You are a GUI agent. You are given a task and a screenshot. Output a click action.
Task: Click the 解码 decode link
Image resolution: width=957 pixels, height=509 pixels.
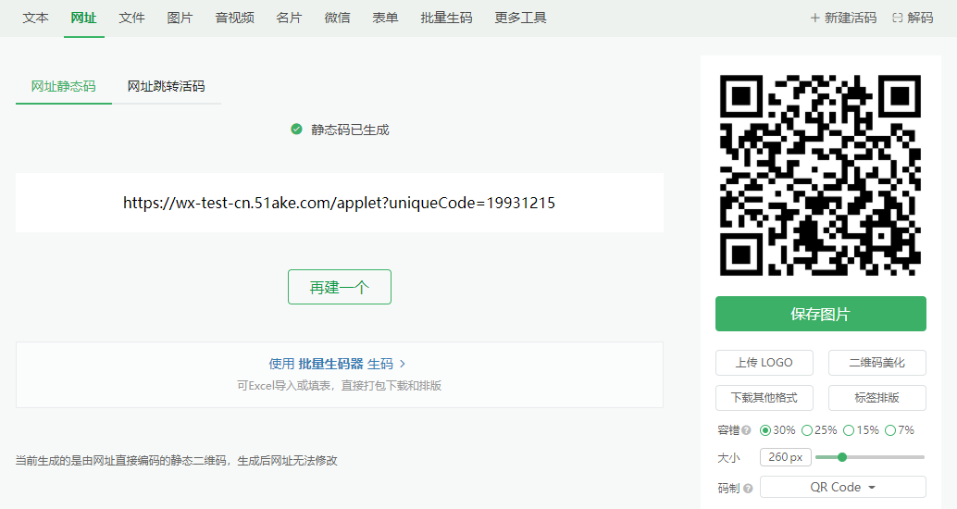point(913,18)
